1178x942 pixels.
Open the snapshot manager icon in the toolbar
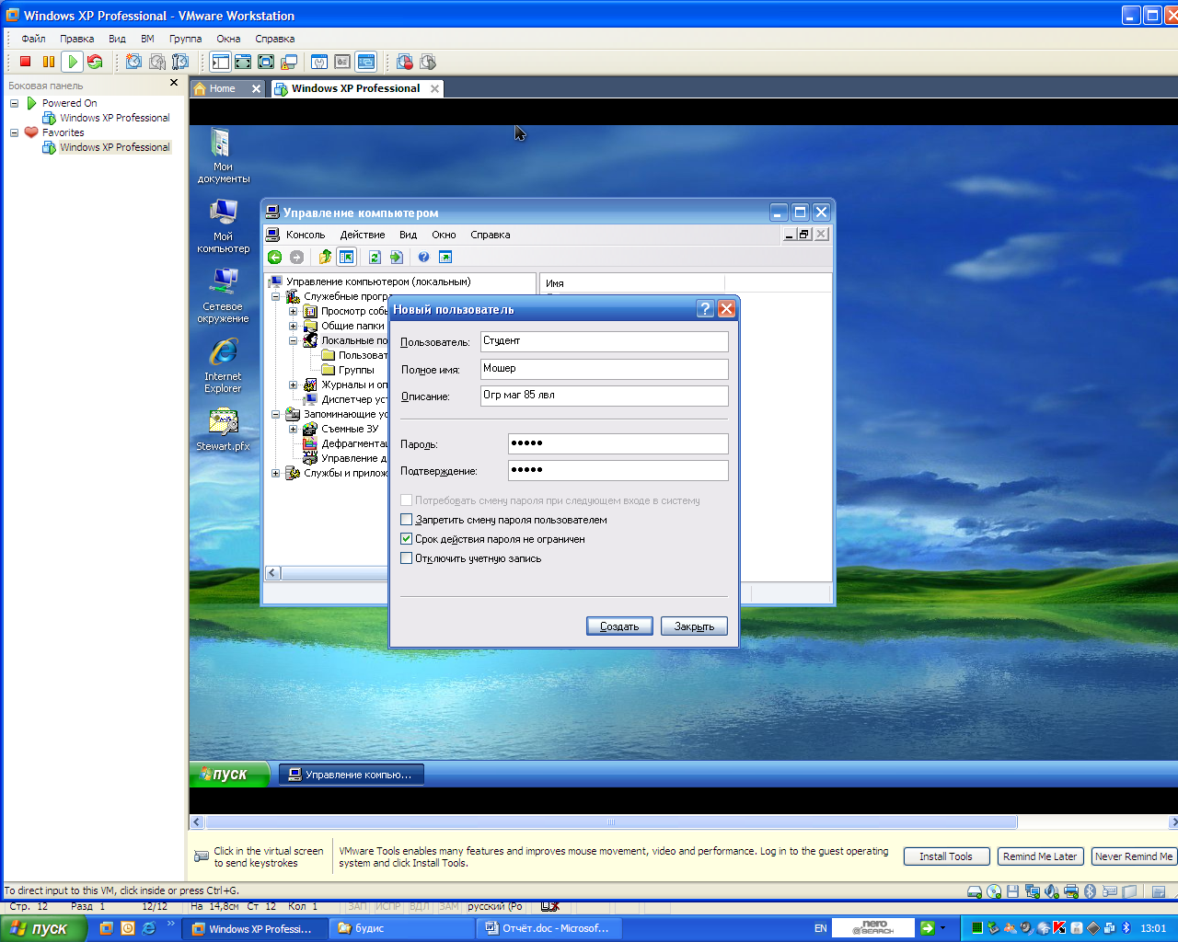pos(180,62)
